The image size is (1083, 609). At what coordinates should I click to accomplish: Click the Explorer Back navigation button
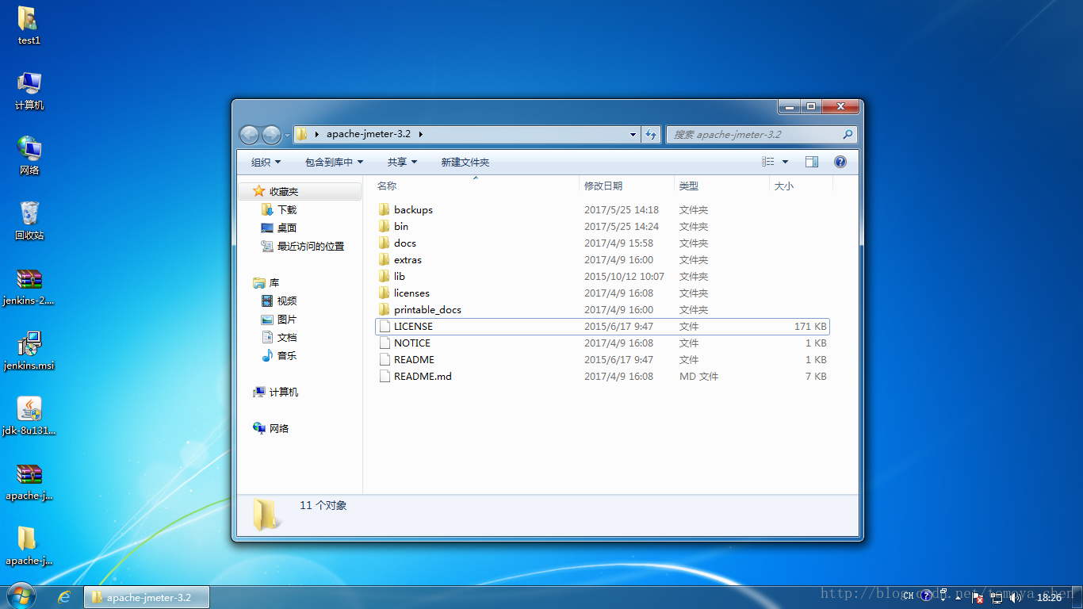pyautogui.click(x=249, y=135)
